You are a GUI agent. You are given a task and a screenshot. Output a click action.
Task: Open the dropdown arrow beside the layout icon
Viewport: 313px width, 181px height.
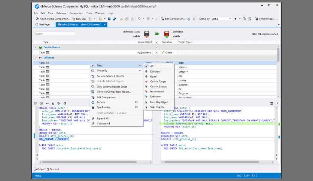coord(277,103)
